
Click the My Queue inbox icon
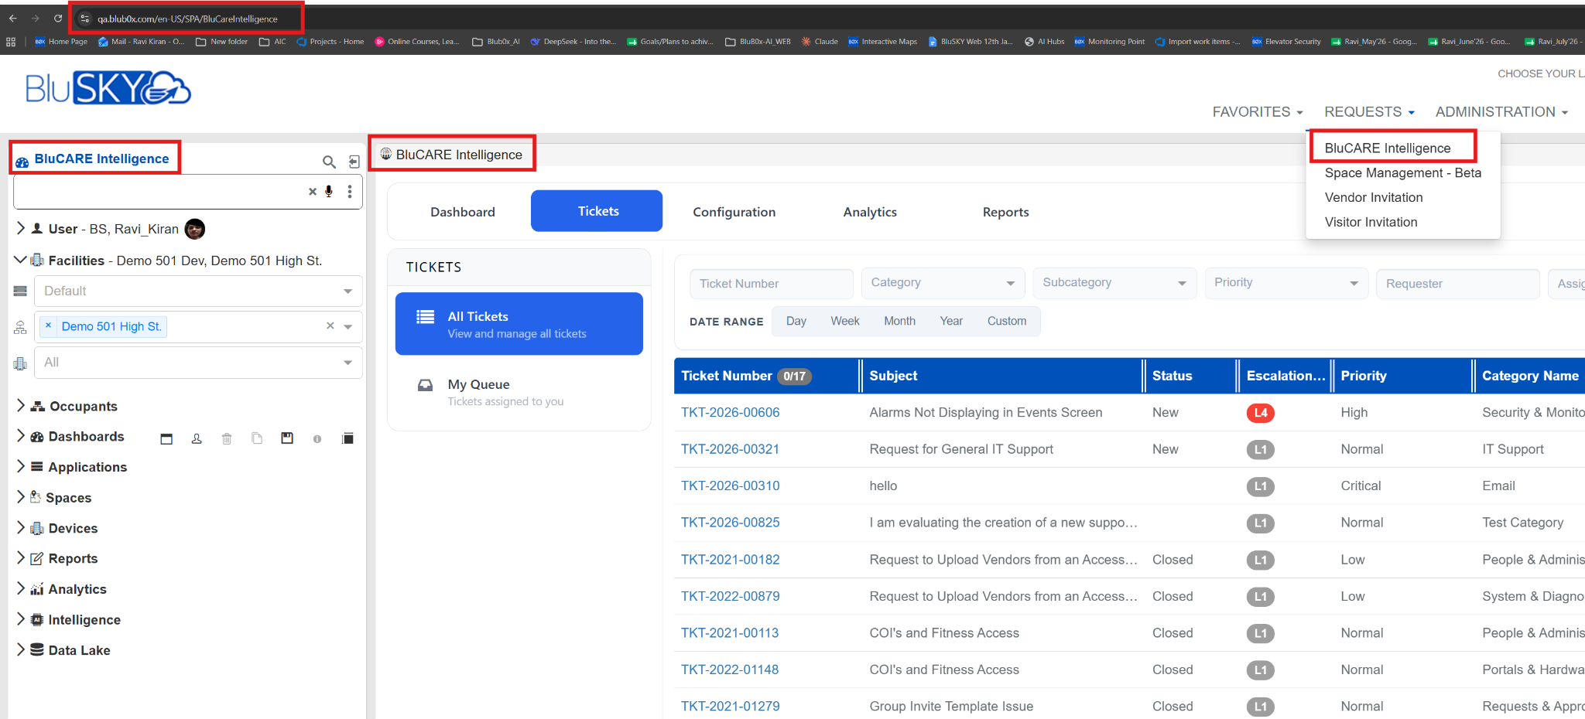coord(426,384)
